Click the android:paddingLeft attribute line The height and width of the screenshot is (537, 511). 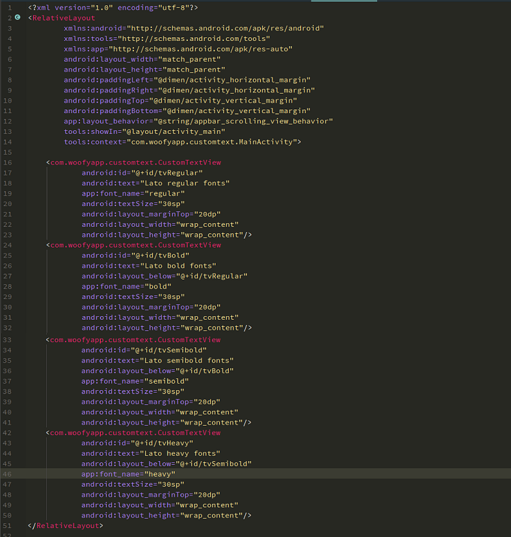pyautogui.click(x=187, y=80)
